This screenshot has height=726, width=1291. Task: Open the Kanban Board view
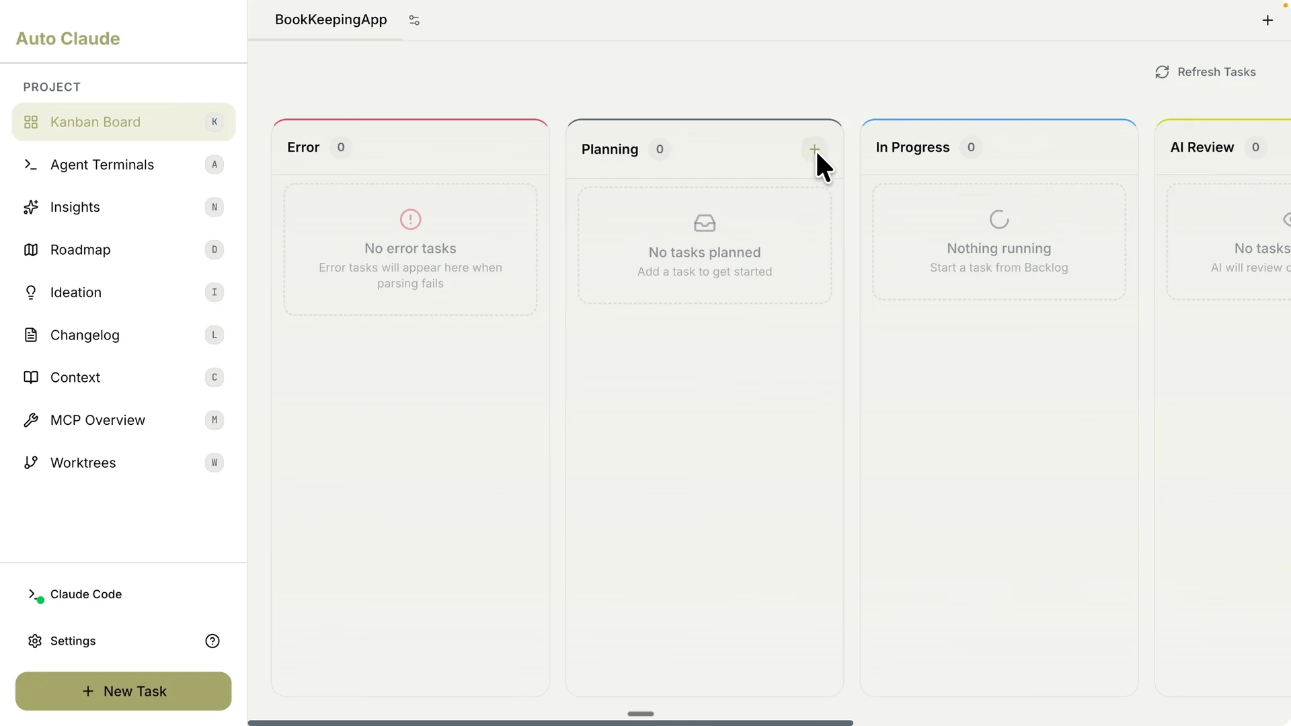click(x=124, y=122)
